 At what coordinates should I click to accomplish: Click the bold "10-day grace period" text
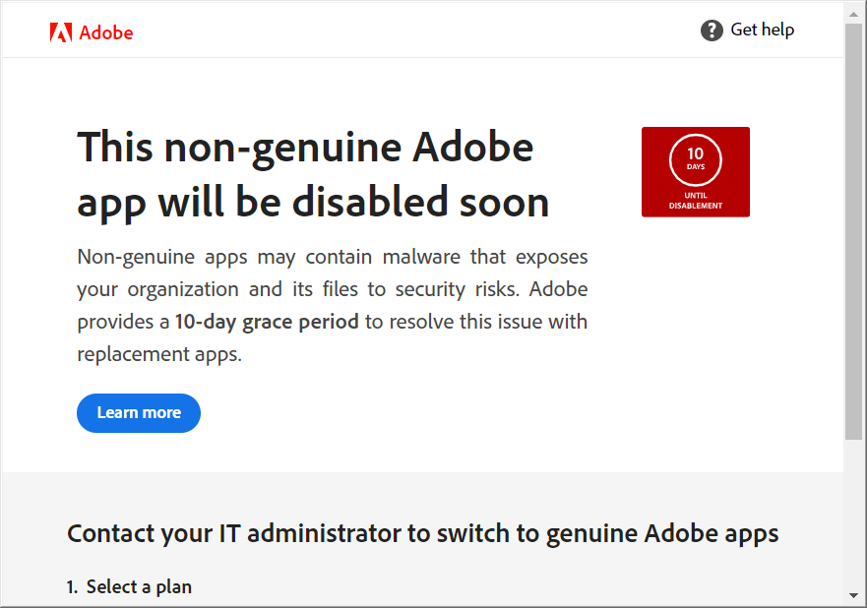pyautogui.click(x=267, y=322)
